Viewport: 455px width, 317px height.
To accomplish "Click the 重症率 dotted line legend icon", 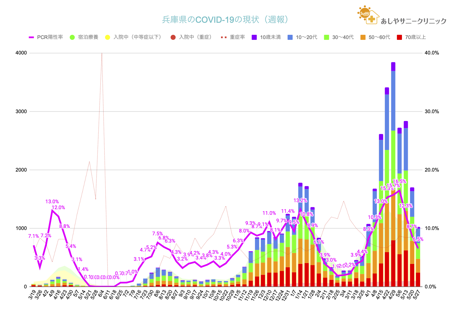I will [224, 37].
